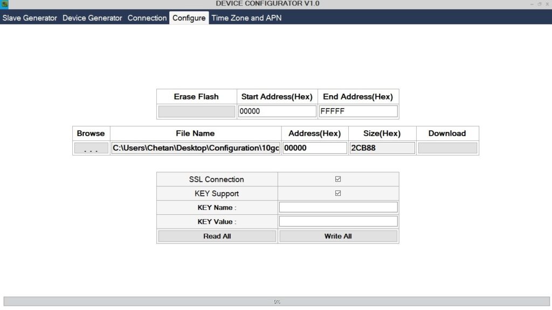Click the 'Download' column header
The image size is (552, 310).
pos(447,133)
